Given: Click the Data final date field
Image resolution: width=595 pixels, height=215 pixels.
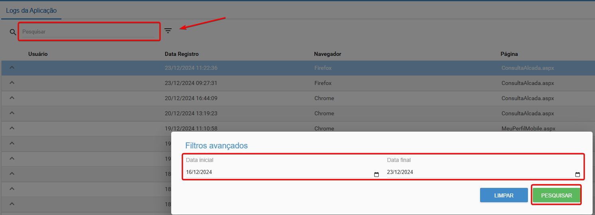Looking at the screenshot, I should click(x=475, y=172).
